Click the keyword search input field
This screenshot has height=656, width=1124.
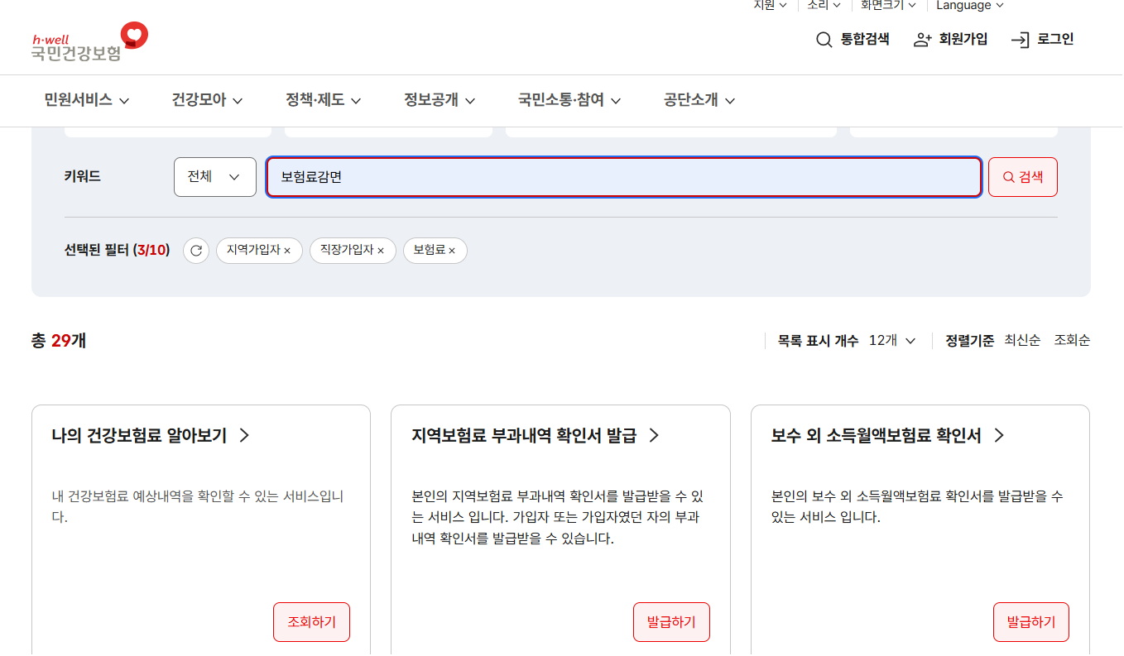click(622, 176)
